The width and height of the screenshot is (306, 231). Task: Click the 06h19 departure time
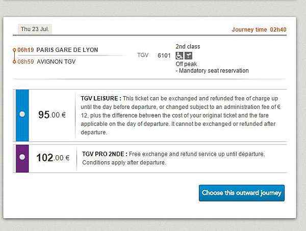pos(25,50)
